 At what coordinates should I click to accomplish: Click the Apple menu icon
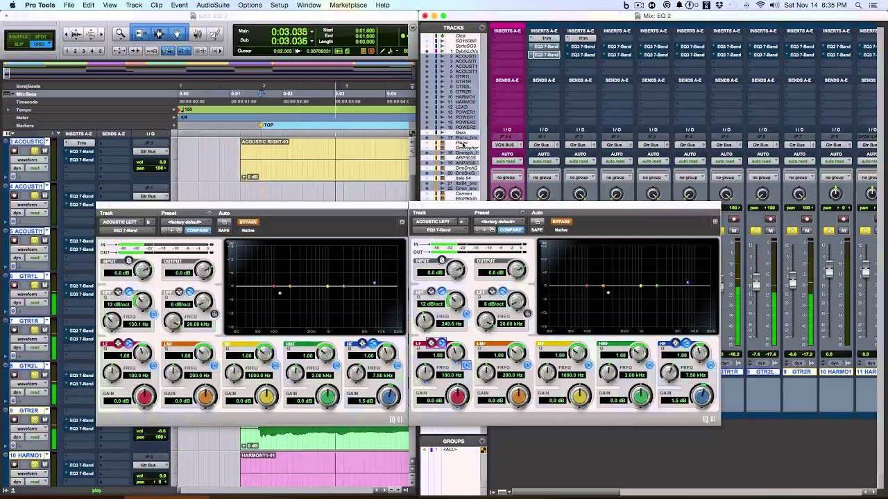coord(12,5)
